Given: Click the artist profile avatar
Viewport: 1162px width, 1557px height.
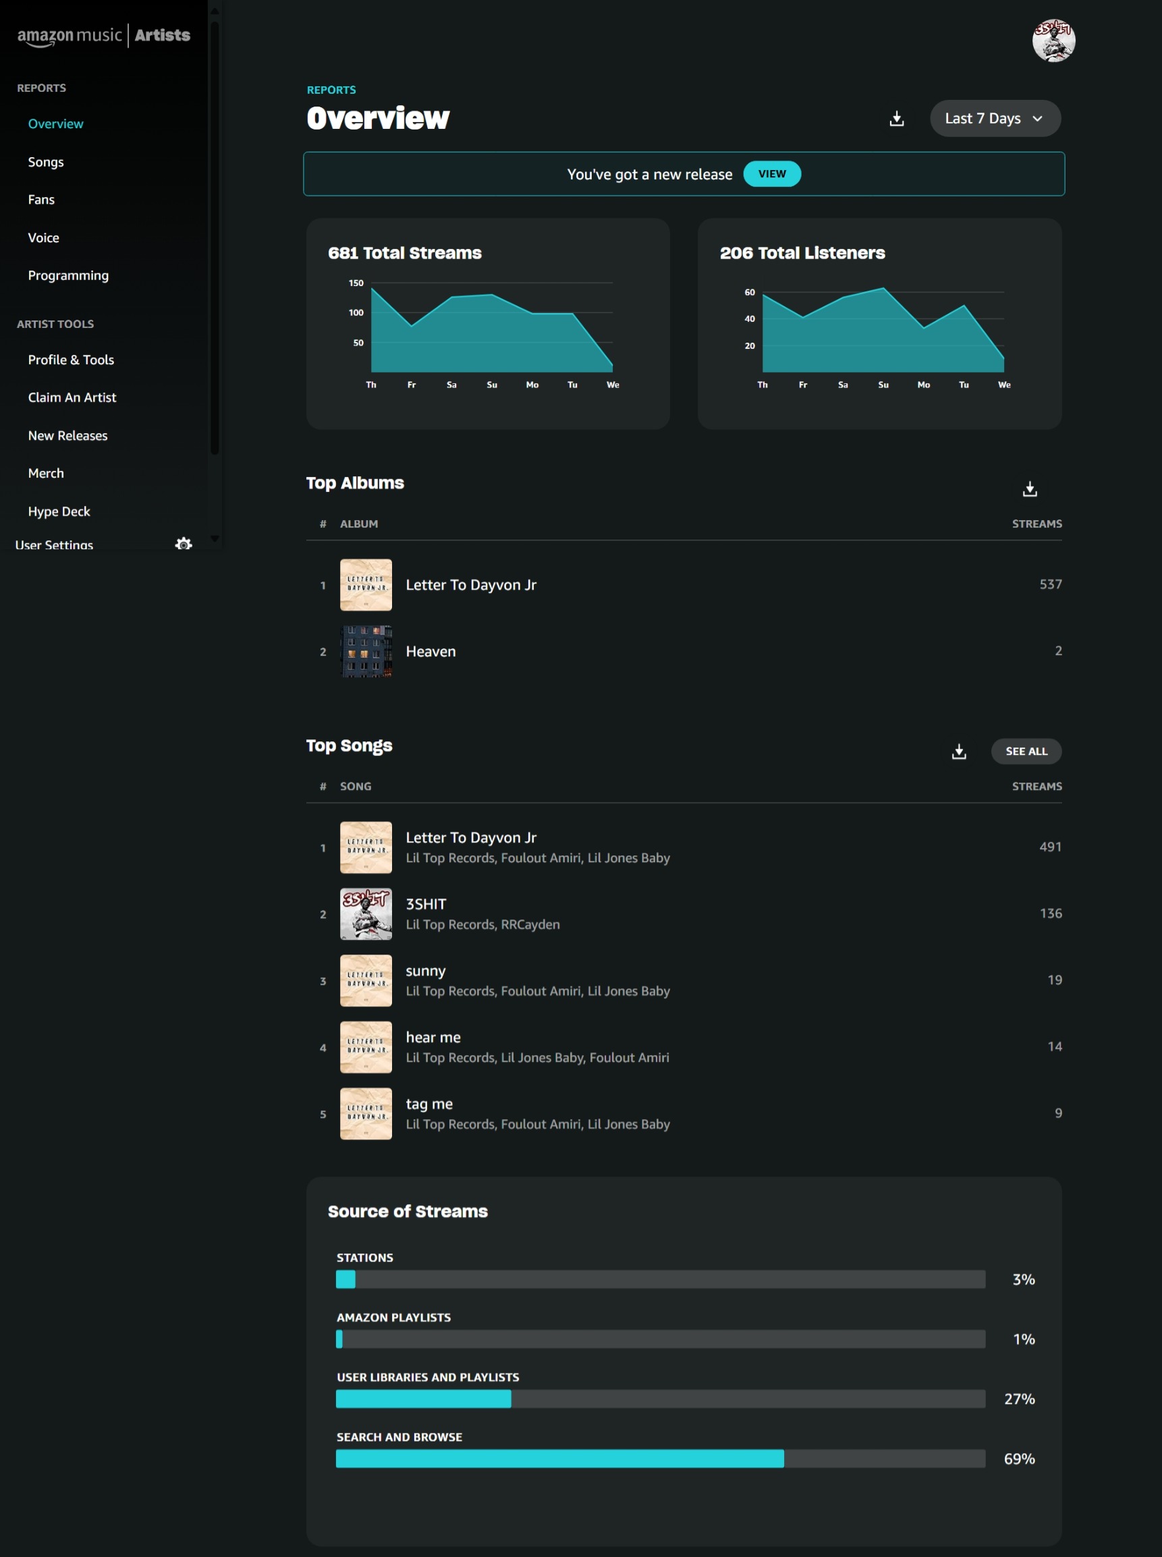Looking at the screenshot, I should (x=1053, y=40).
